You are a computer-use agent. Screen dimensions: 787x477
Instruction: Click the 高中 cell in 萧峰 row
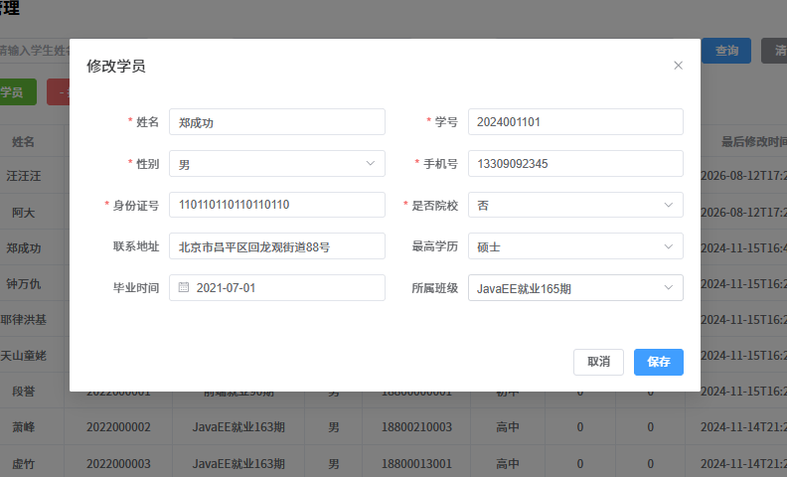(x=508, y=427)
